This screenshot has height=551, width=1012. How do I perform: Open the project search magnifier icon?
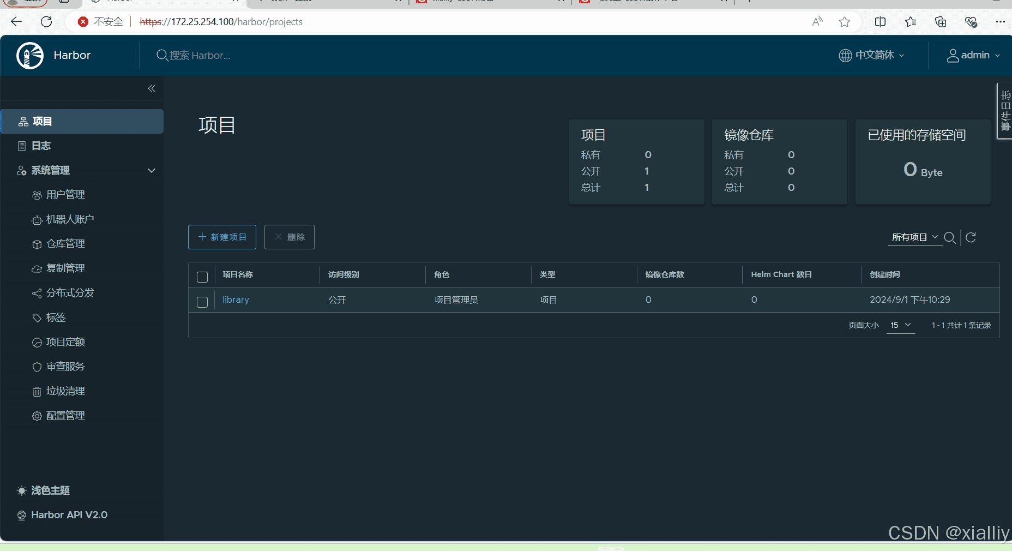coord(950,237)
